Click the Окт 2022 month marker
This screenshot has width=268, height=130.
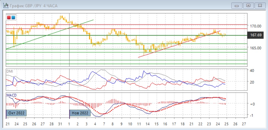pyautogui.click(x=16, y=113)
